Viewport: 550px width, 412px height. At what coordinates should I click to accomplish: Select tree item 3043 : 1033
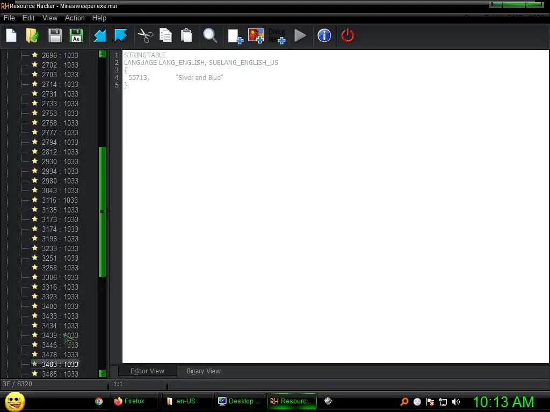(60, 190)
